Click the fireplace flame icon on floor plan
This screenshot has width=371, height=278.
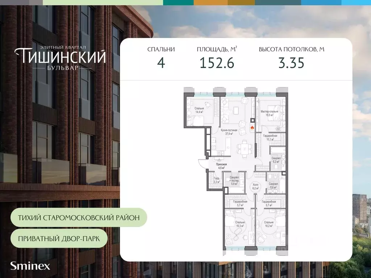tap(253, 128)
